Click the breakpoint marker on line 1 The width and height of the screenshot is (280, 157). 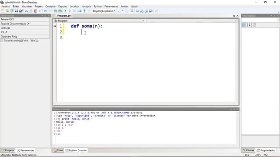55,26
